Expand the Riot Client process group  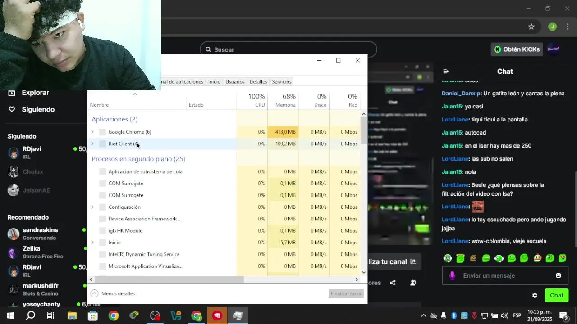[92, 144]
